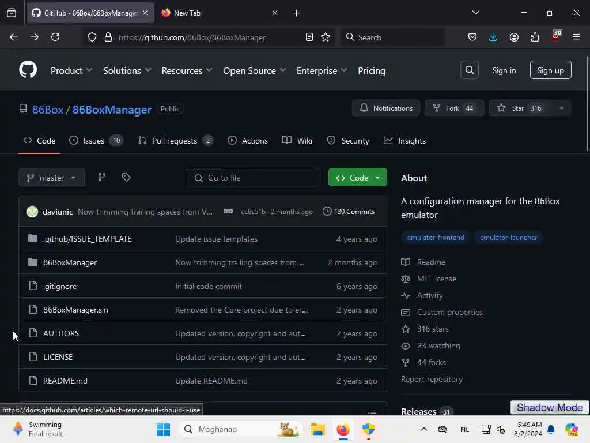590x443 pixels.
Task: Show hidden system tray icons chevron
Action: [x=423, y=429]
